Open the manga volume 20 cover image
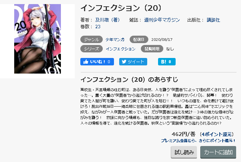This screenshot has height=162, width=241. point(37,39)
